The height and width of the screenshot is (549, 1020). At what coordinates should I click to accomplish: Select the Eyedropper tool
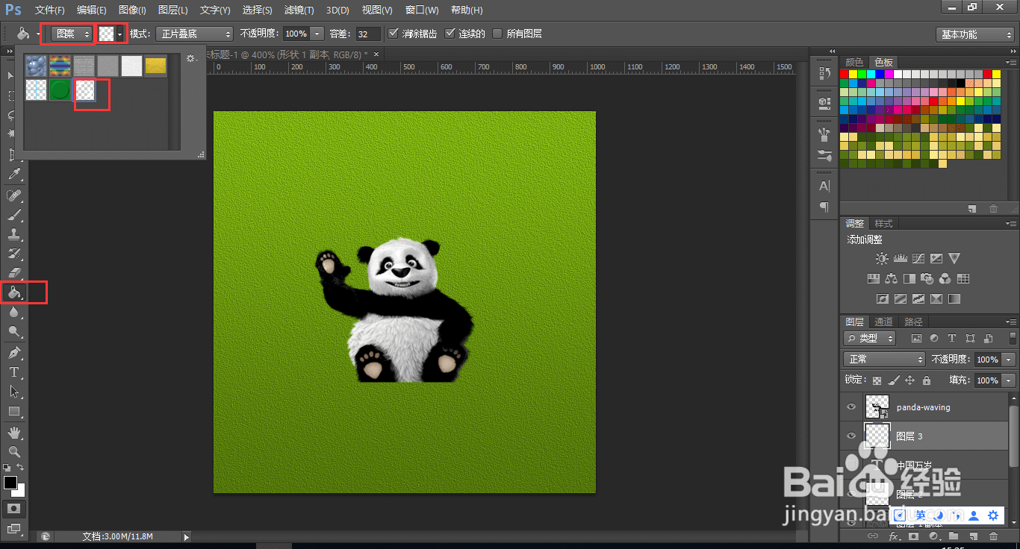tap(13, 175)
